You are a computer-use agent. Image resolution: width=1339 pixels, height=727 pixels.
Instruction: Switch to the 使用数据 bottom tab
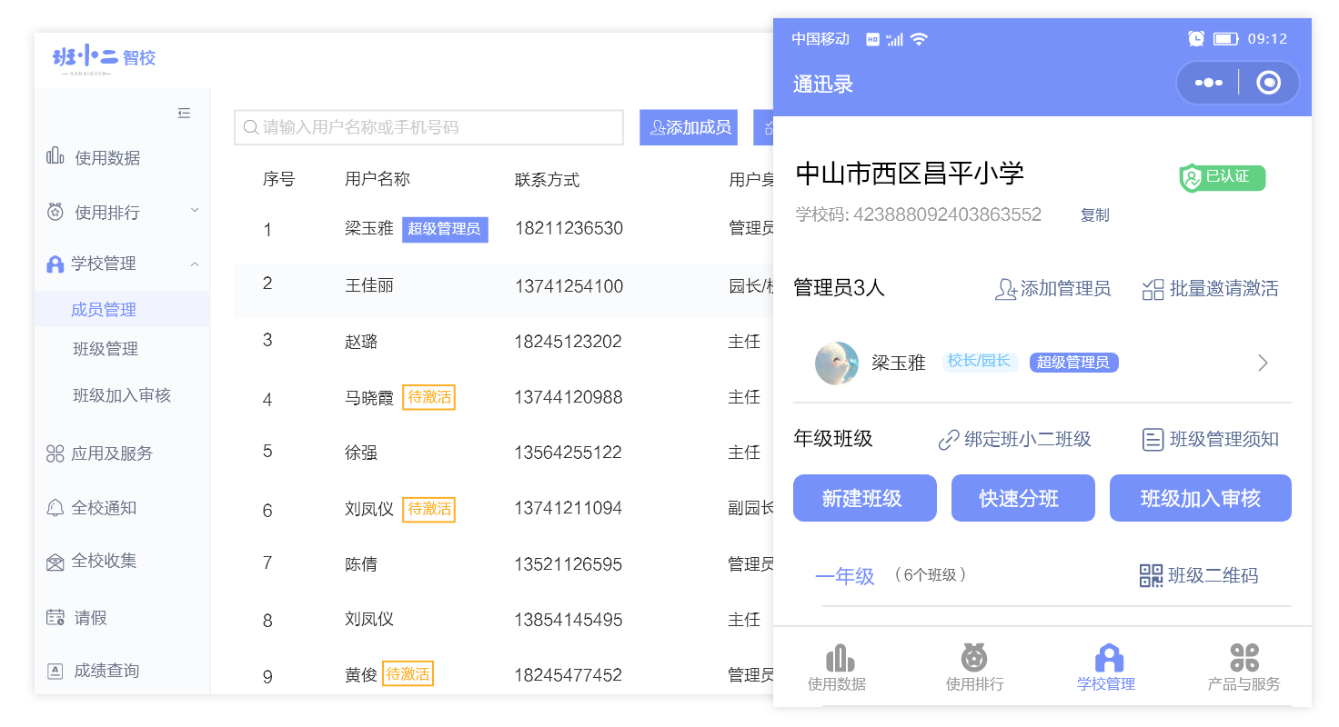837,668
